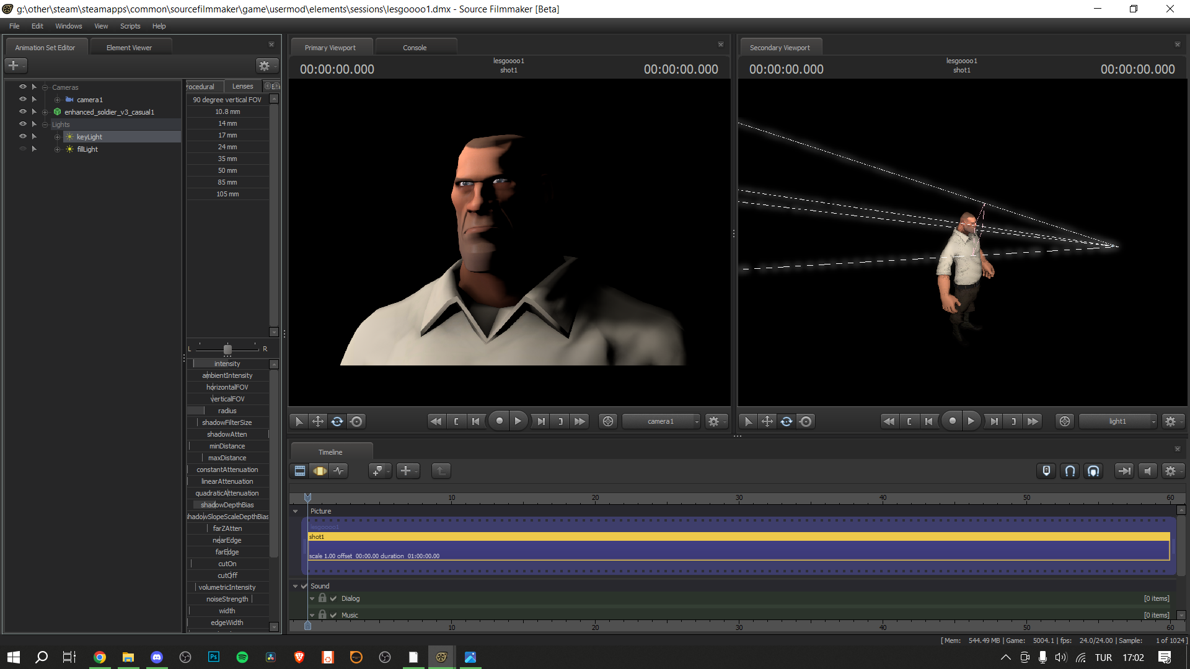Show the fillLight using its dimmed eye icon
Screen dimensions: 1190x669
(x=23, y=149)
